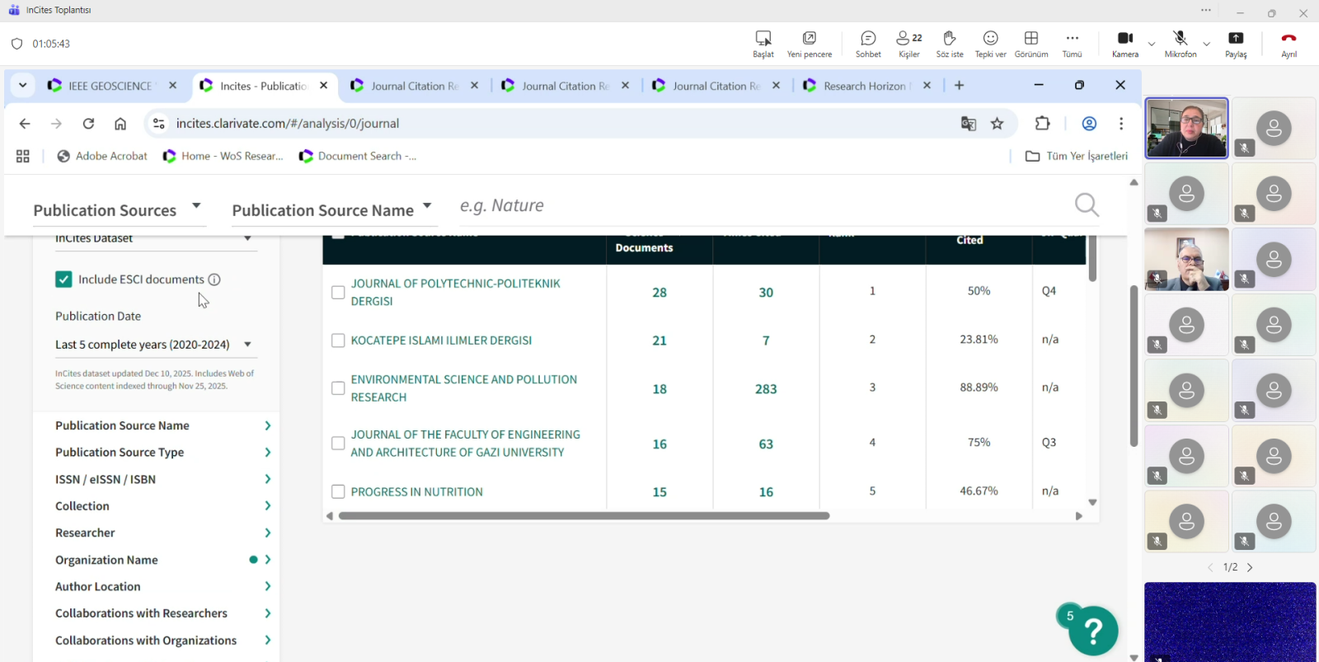Screen dimensions: 1319x662
Task: Click the horizontal table scrollbar
Action: pyautogui.click(x=584, y=516)
